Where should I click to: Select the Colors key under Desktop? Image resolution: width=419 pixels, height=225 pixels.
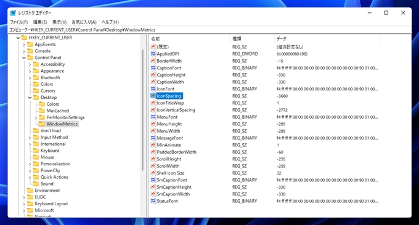pos(52,104)
